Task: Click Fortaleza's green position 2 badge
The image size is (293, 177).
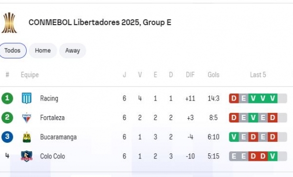Action: [7, 117]
